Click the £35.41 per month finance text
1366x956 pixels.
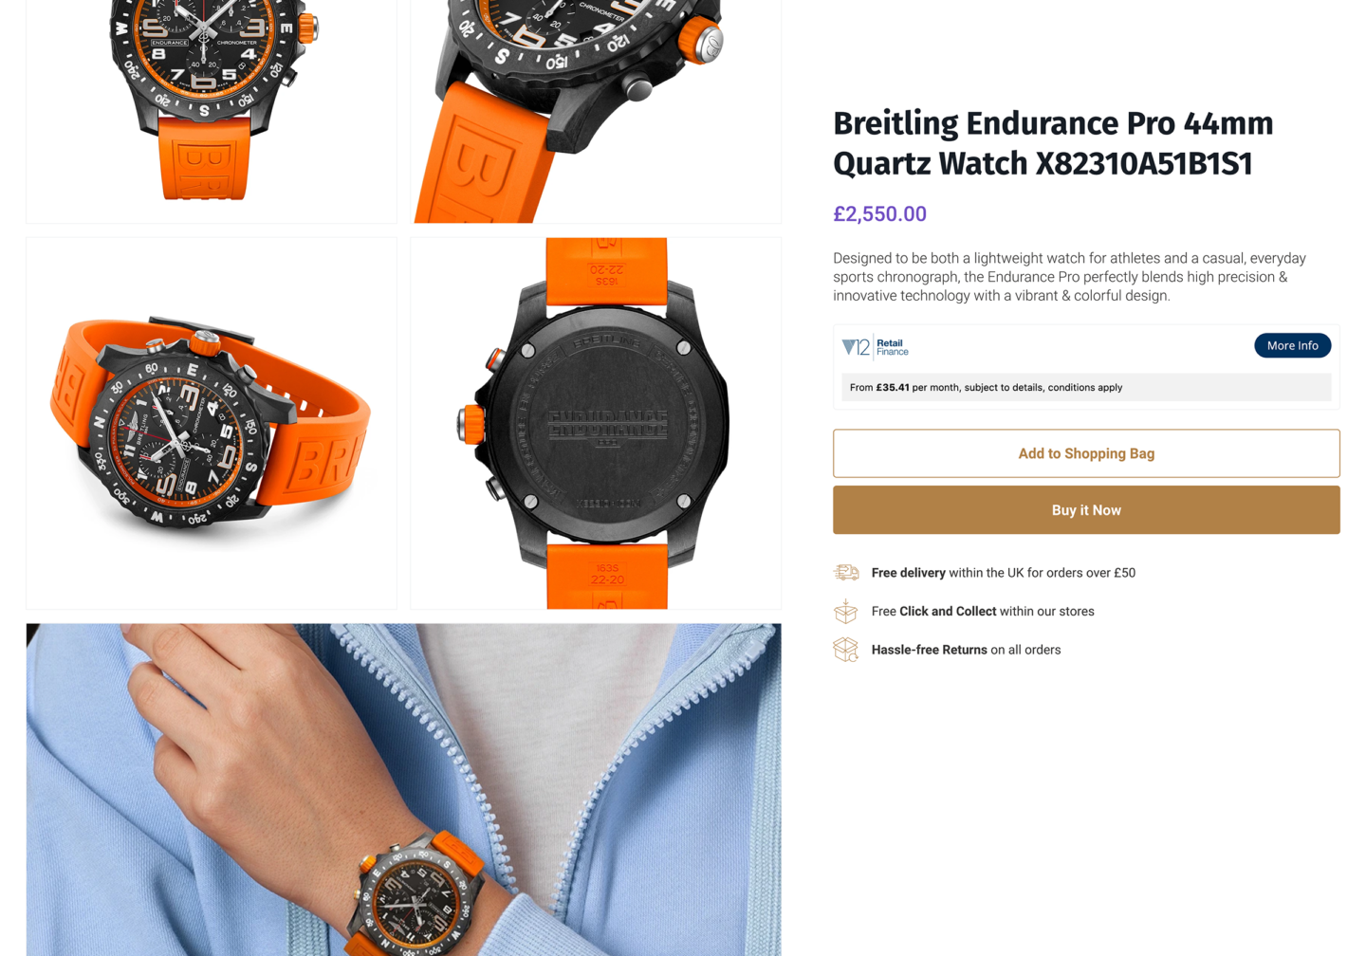coord(986,387)
